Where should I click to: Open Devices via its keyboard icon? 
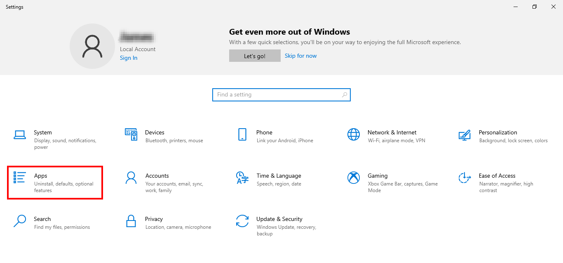(131, 134)
